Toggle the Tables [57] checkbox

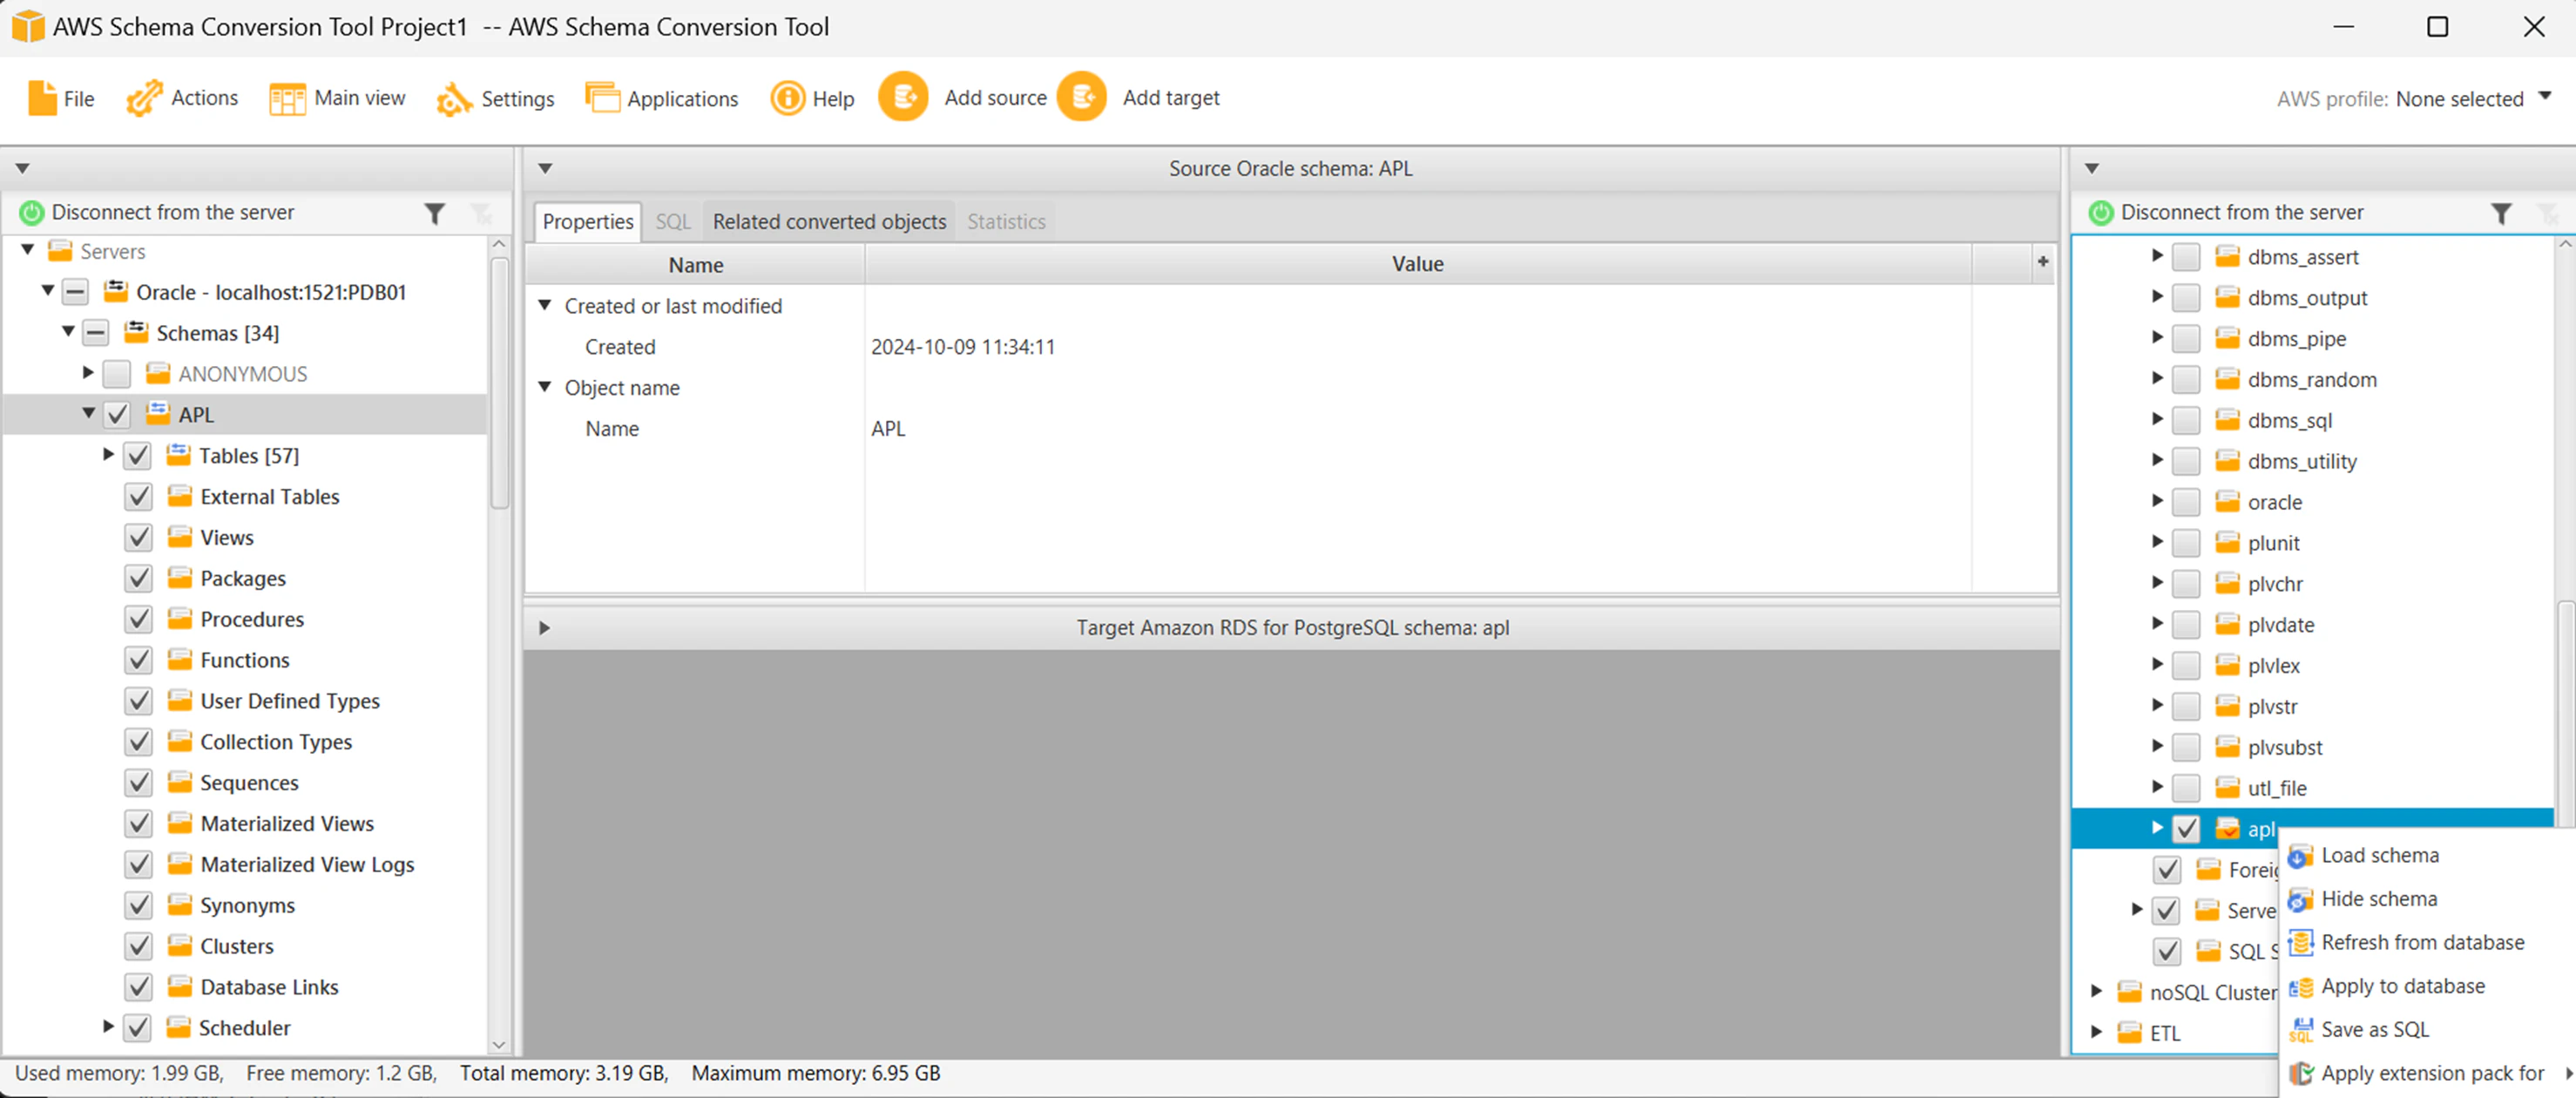(x=138, y=456)
